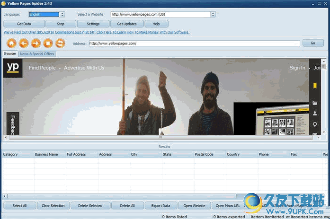Click Advertise With Us link

[x=84, y=68]
